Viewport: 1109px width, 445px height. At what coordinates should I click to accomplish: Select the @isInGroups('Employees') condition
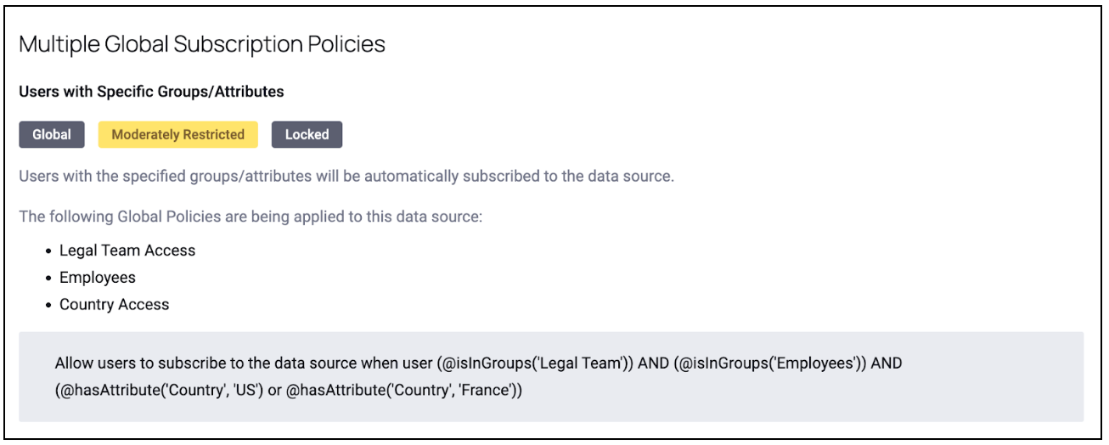[x=769, y=363]
